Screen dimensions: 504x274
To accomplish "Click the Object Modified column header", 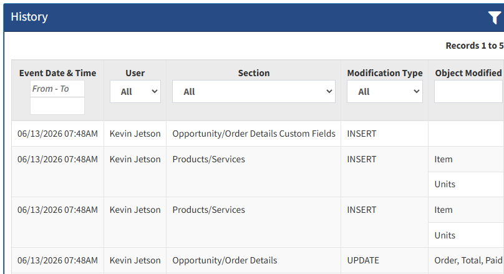I will (468, 73).
